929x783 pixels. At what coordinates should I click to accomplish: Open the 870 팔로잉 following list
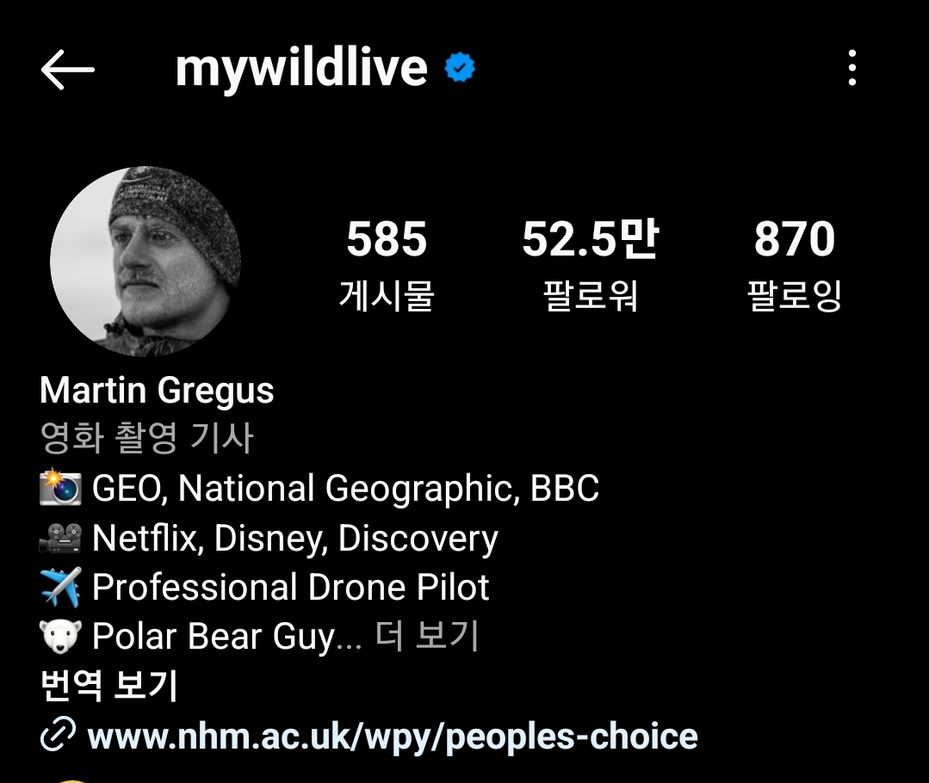point(794,263)
